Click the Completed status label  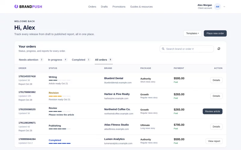click(55, 140)
